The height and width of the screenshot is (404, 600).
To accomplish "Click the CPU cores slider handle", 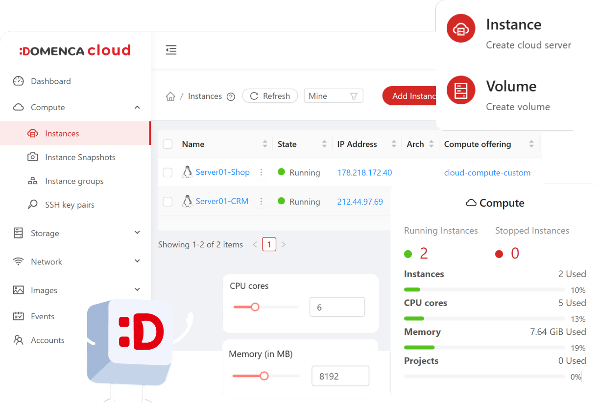I will click(x=255, y=307).
